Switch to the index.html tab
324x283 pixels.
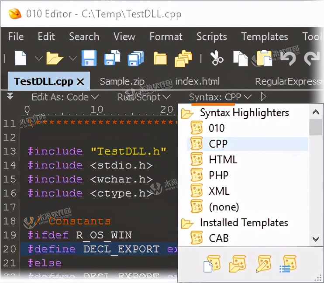(x=197, y=81)
